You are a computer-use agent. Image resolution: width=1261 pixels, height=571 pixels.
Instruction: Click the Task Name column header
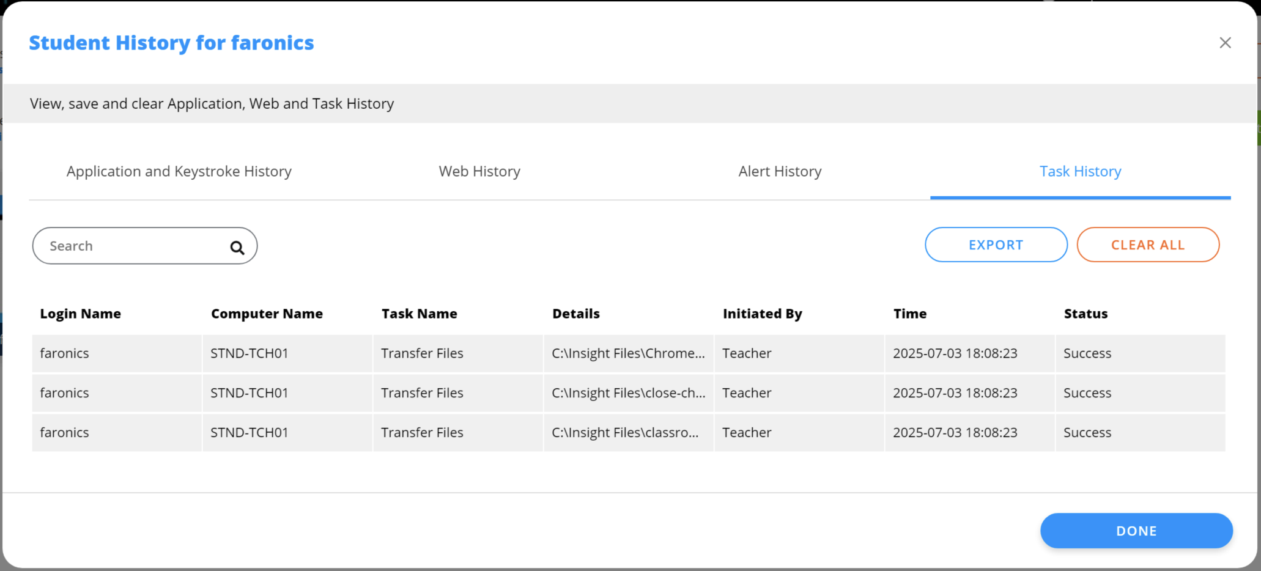pyautogui.click(x=419, y=314)
